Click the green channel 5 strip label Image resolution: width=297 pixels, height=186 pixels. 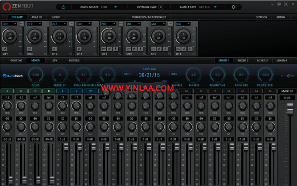click(x=7, y=91)
